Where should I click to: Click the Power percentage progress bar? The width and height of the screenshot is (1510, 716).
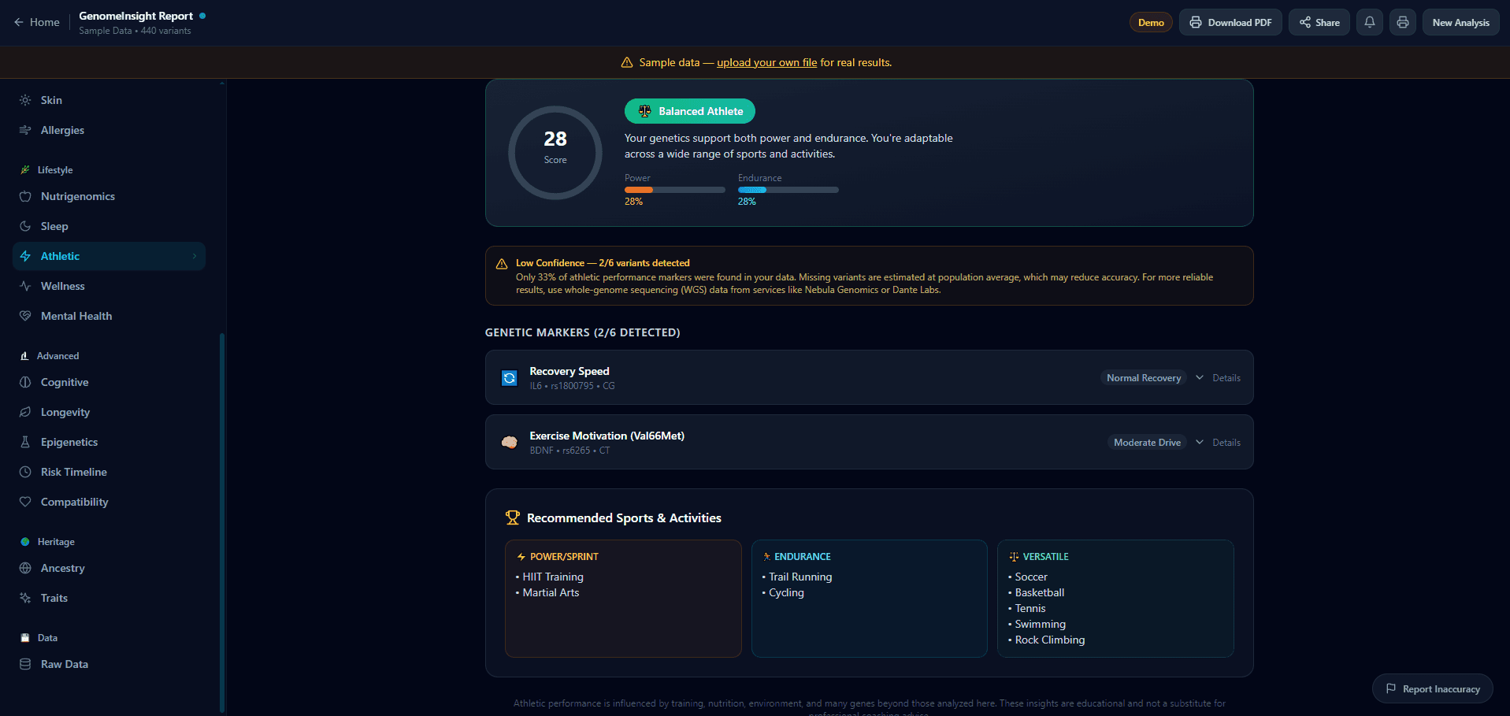coord(674,190)
